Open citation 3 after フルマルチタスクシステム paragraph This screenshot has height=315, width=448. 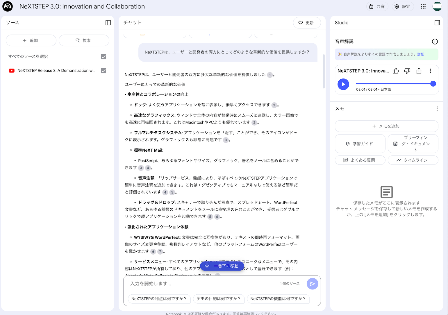click(x=226, y=140)
